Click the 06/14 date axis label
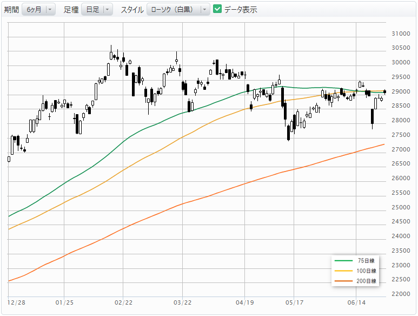 pyautogui.click(x=356, y=302)
